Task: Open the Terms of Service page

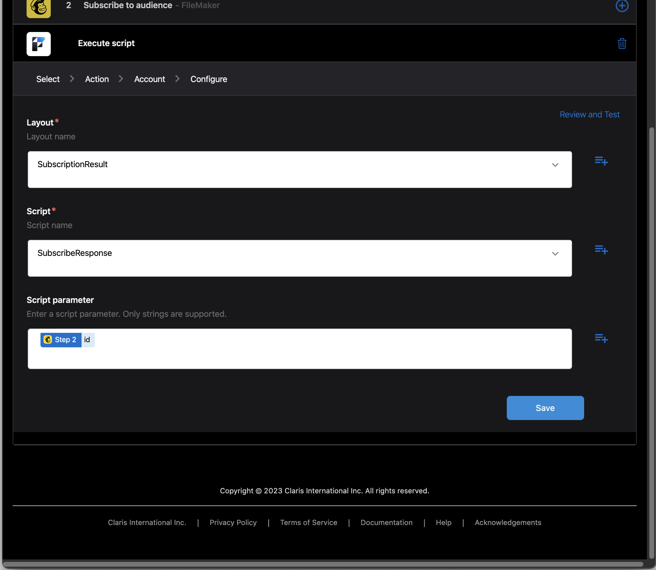Action: point(308,522)
